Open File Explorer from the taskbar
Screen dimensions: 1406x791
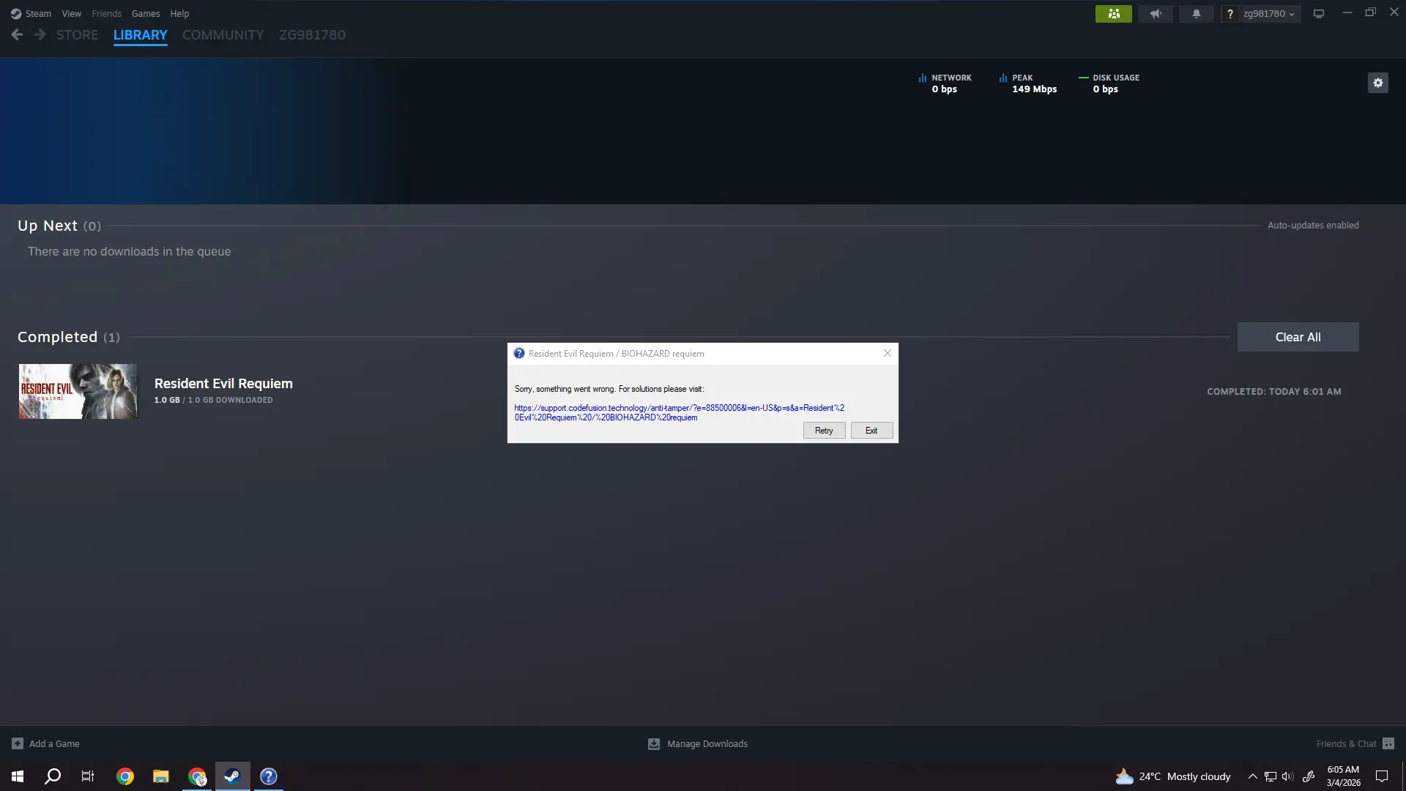pos(161,776)
